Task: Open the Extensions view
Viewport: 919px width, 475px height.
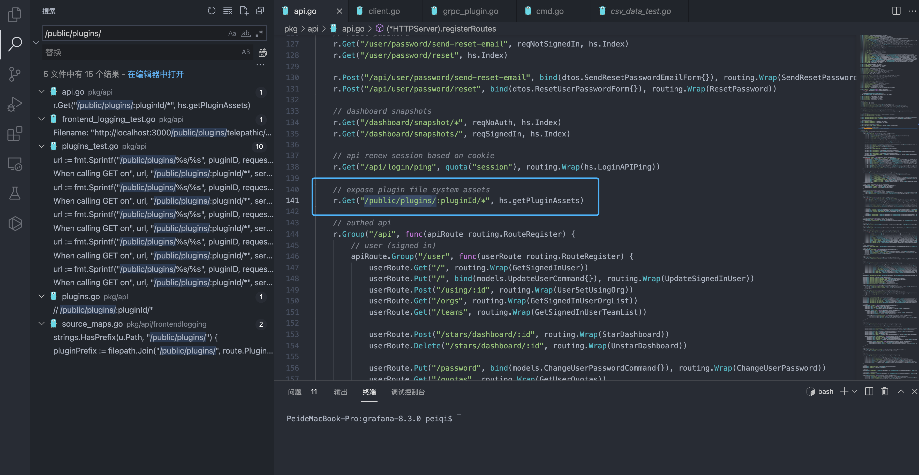Action: coord(15,134)
